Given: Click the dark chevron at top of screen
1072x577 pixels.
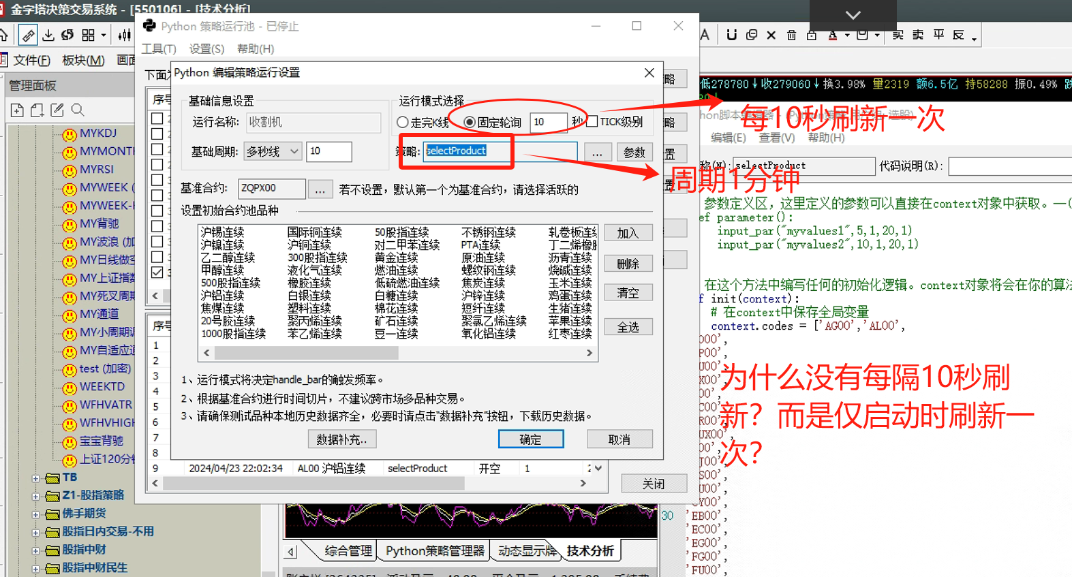Looking at the screenshot, I should click(x=853, y=14).
